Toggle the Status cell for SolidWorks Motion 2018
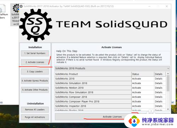Viewport: 177px width, 128px height. 143,88
